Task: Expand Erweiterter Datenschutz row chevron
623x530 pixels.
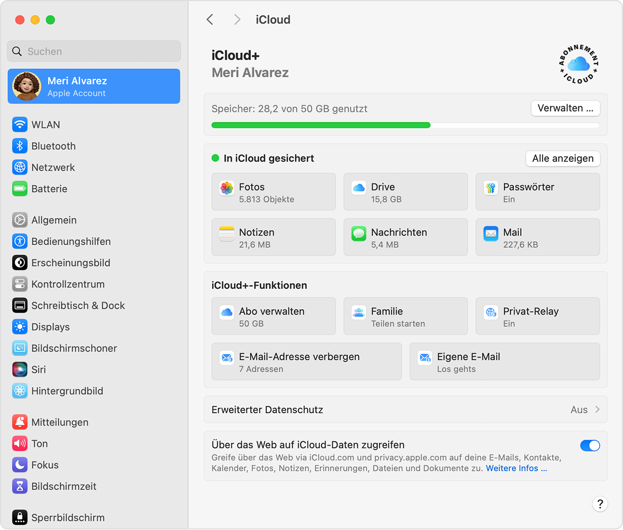Action: pyautogui.click(x=598, y=410)
